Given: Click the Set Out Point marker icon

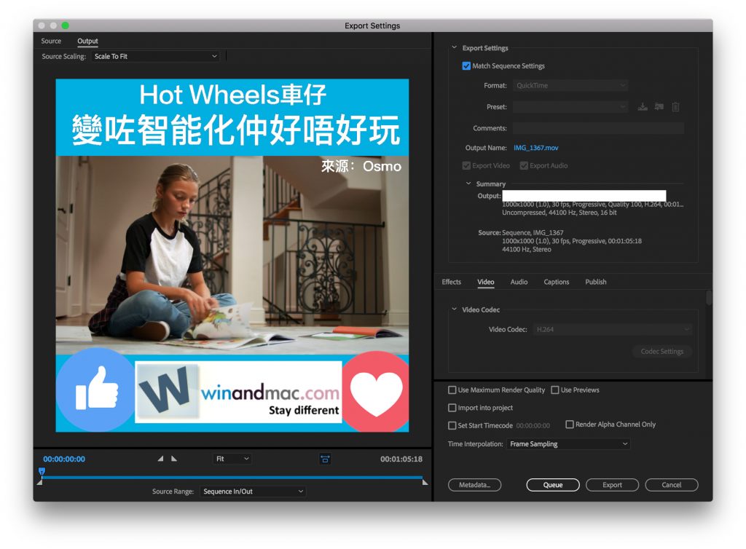Looking at the screenshot, I should pos(174,459).
